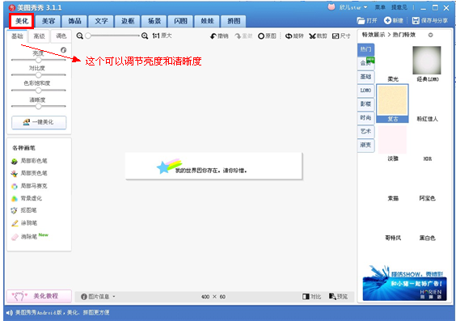
Task: Select the 渐变 effects category
Action: point(365,145)
